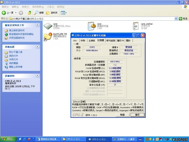Click the first document taskbar button

click(48, 139)
